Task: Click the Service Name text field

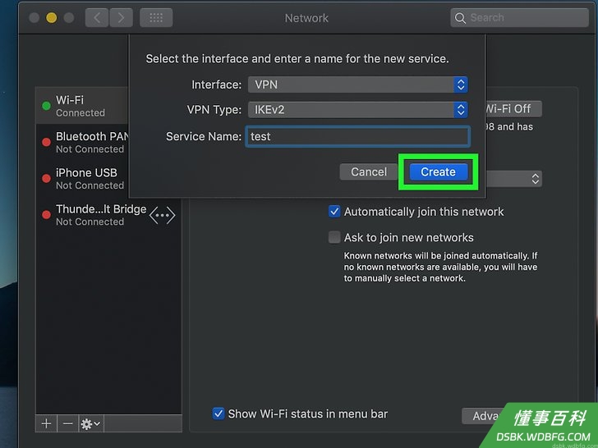Action: 358,136
